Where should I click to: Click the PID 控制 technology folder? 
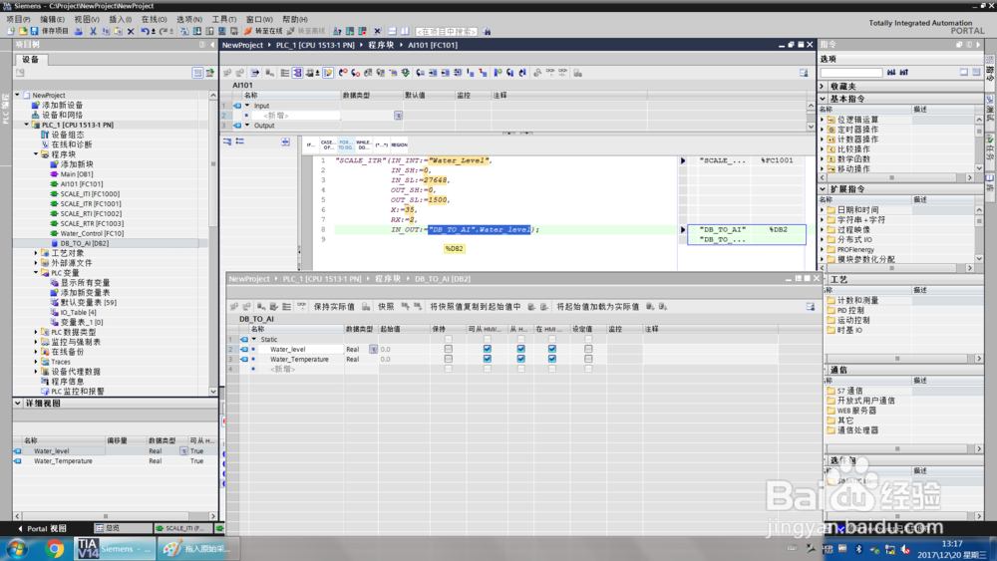pos(845,310)
